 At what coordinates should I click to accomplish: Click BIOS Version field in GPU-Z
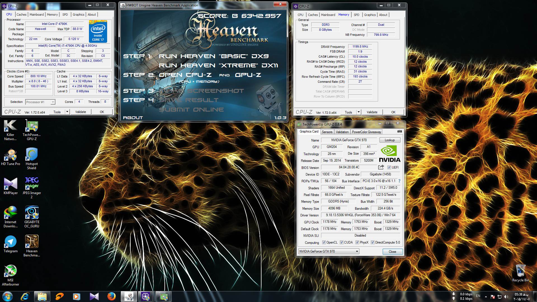point(349,167)
